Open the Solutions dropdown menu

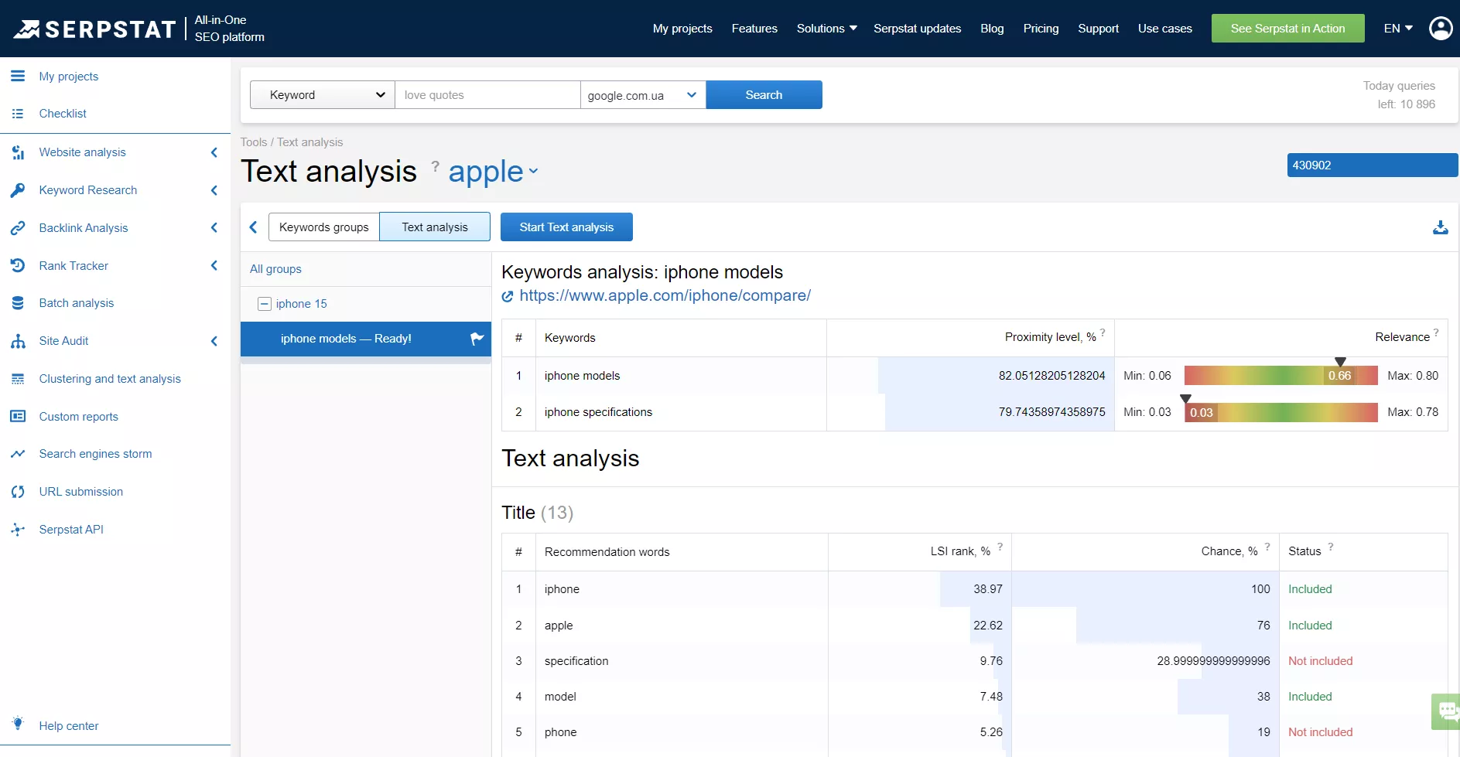pyautogui.click(x=826, y=29)
